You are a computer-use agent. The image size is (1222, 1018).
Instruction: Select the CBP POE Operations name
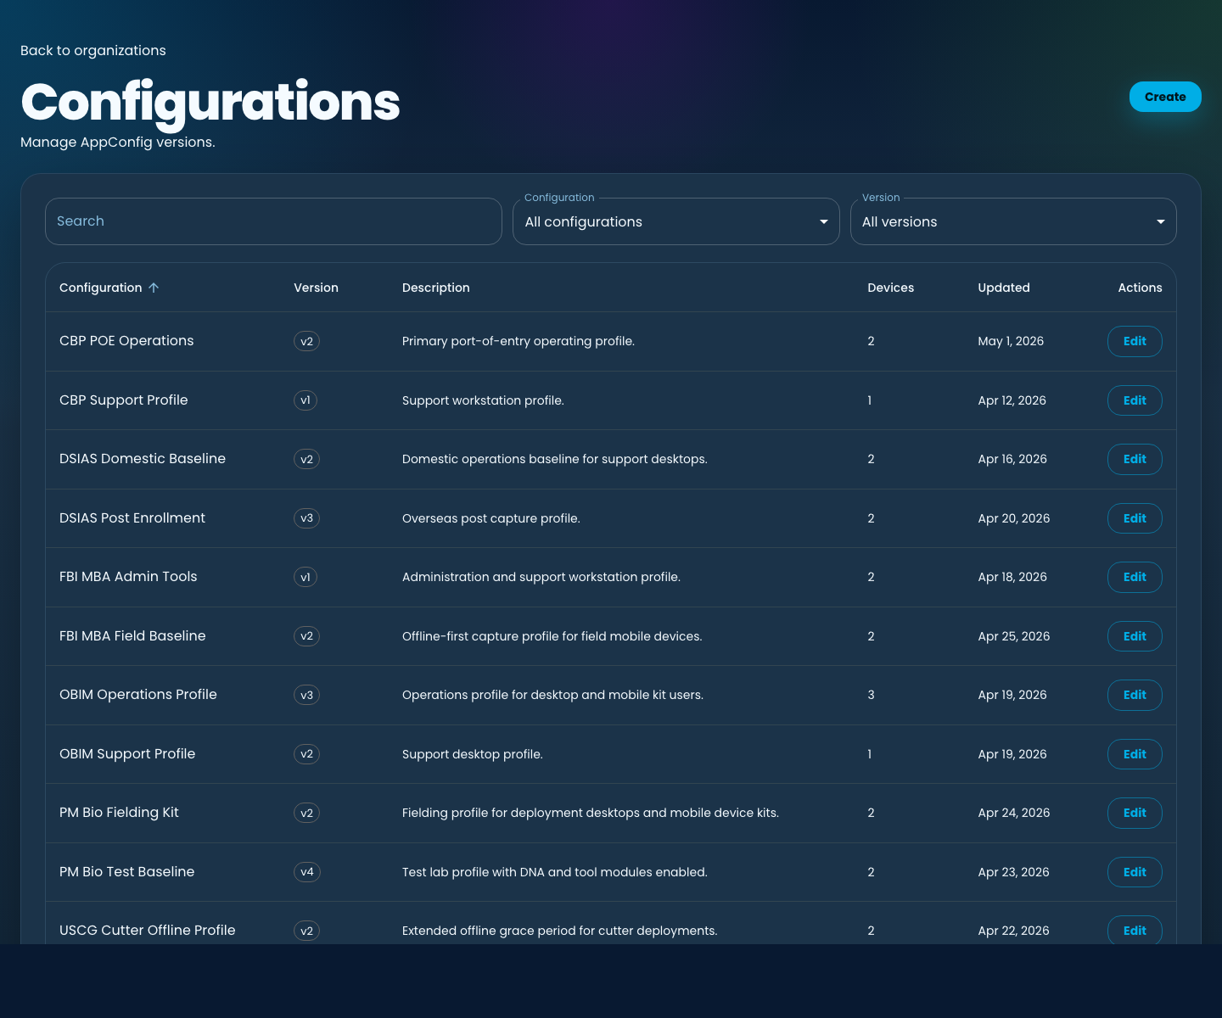click(x=126, y=340)
